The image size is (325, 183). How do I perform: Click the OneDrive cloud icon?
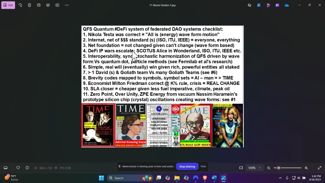287,5
